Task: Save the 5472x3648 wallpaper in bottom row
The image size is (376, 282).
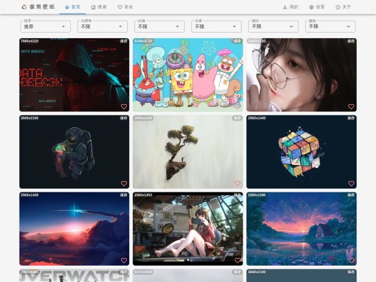Action: pyautogui.click(x=238, y=272)
